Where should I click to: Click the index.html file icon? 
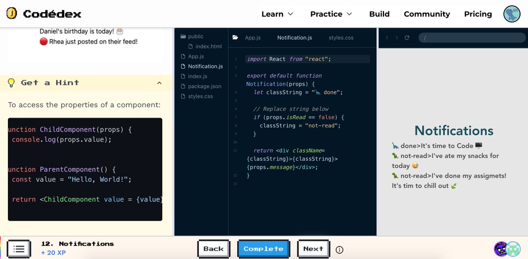tap(191, 46)
